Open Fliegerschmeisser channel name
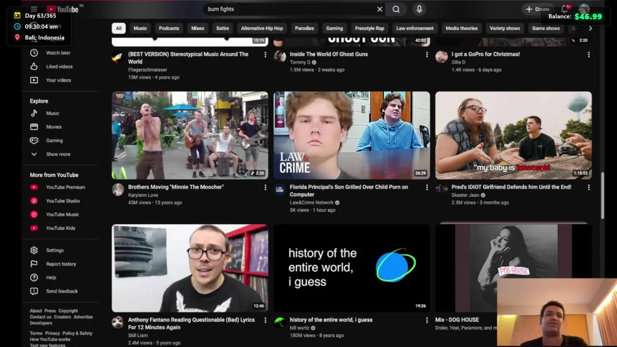617x347 pixels. pyautogui.click(x=148, y=70)
